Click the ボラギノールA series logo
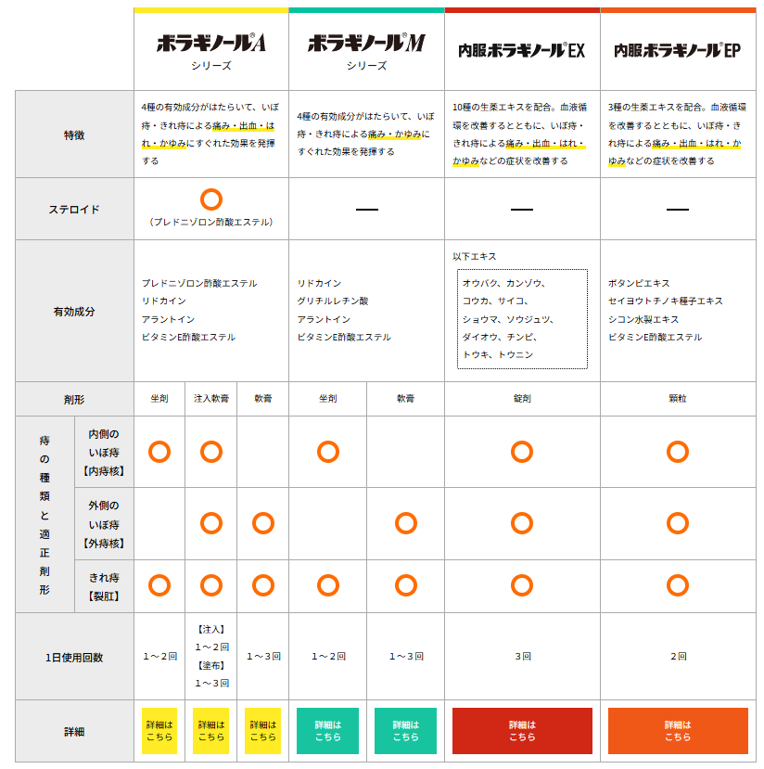 tap(211, 44)
